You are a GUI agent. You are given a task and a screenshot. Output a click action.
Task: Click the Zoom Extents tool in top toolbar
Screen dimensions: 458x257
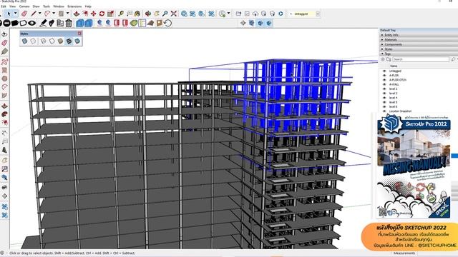coord(174,14)
